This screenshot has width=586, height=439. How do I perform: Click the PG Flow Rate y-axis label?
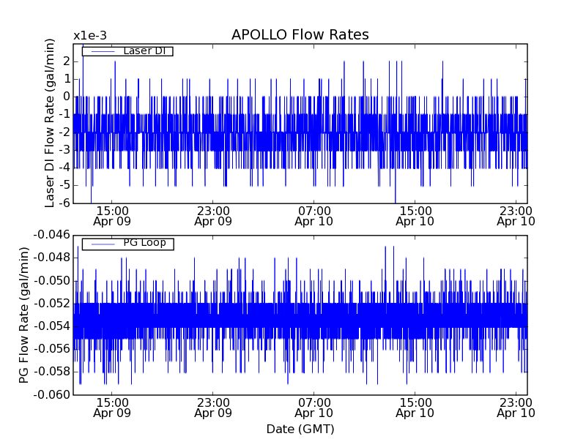(24, 315)
